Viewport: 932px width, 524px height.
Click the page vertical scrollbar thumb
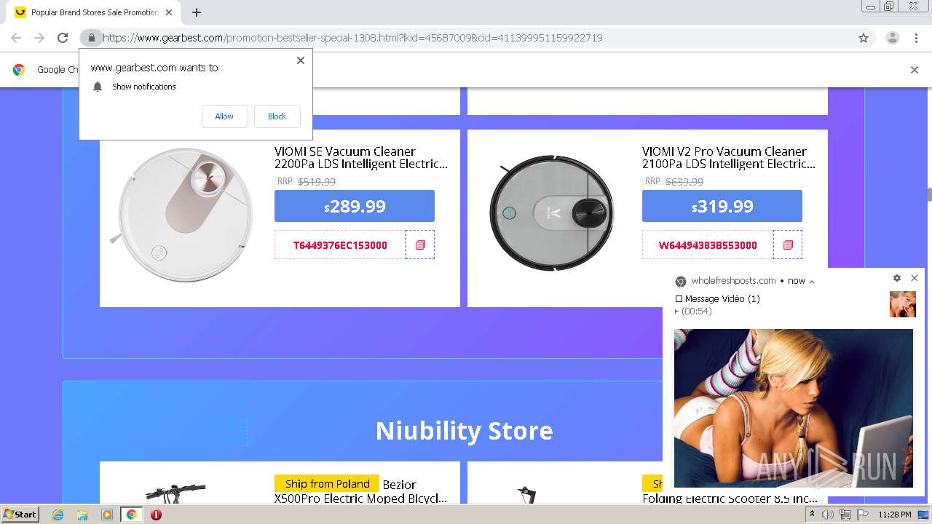coord(929,194)
